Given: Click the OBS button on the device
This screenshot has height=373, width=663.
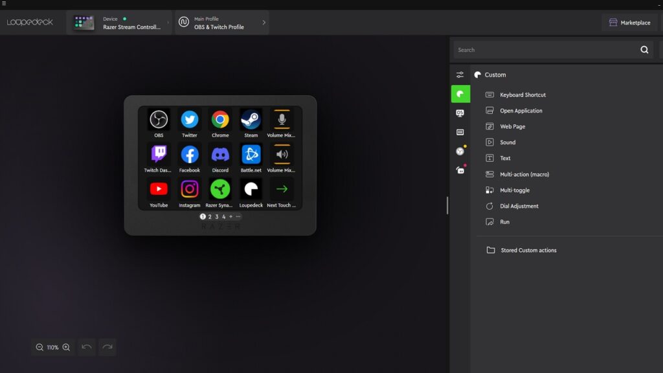Looking at the screenshot, I should pyautogui.click(x=159, y=120).
